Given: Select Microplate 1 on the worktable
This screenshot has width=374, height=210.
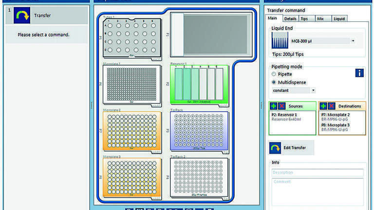Looking at the screenshot, I should [132, 84].
